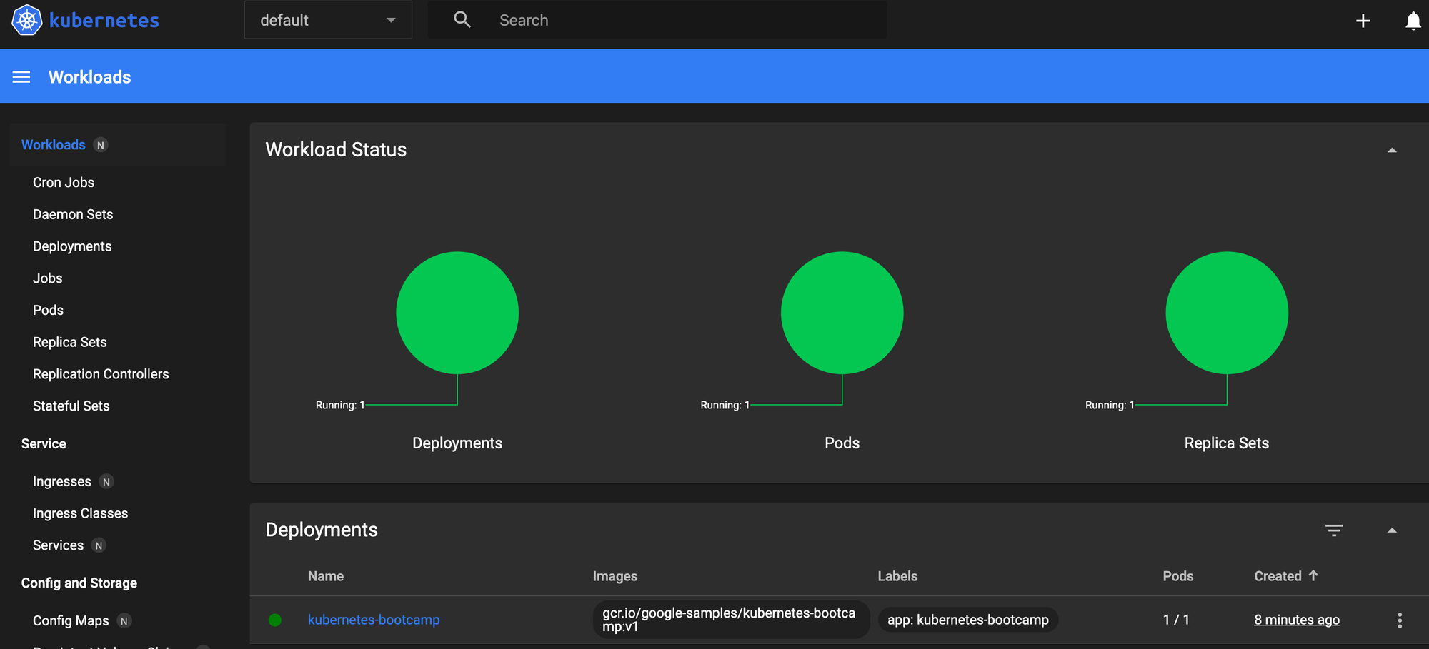Open the Deployments list filter icon
The width and height of the screenshot is (1429, 649).
coord(1334,530)
